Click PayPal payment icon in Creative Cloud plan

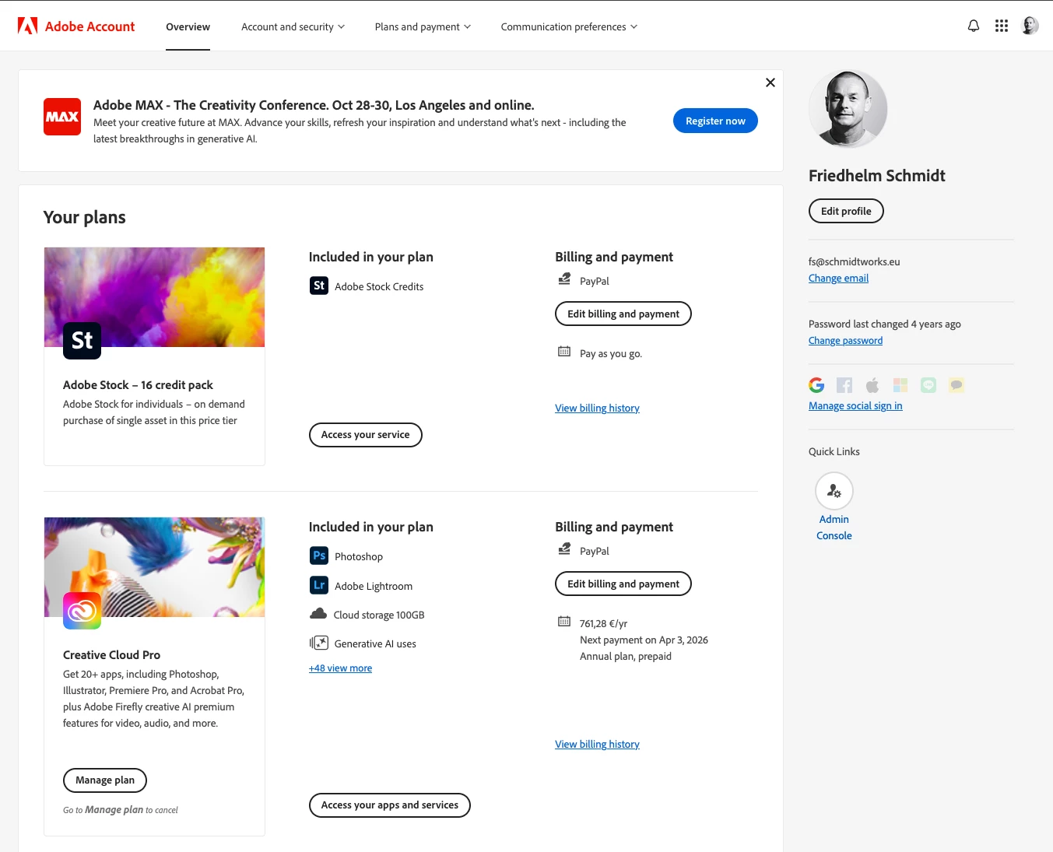[564, 549]
